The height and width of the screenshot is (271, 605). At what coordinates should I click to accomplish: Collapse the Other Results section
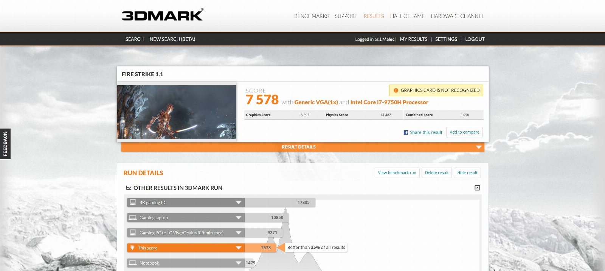[x=477, y=188]
